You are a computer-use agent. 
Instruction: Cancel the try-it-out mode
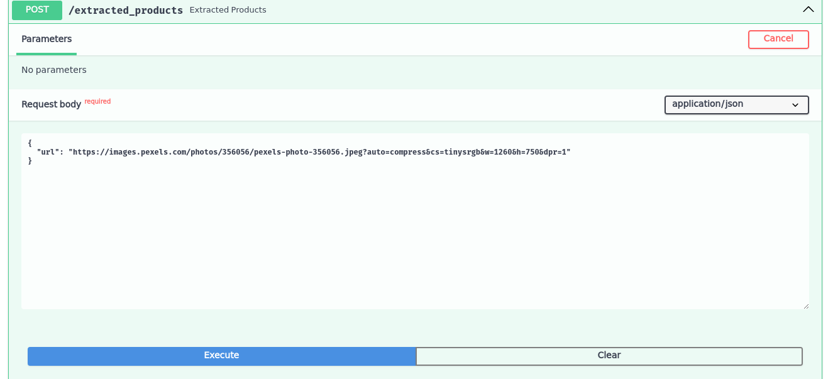click(x=778, y=39)
